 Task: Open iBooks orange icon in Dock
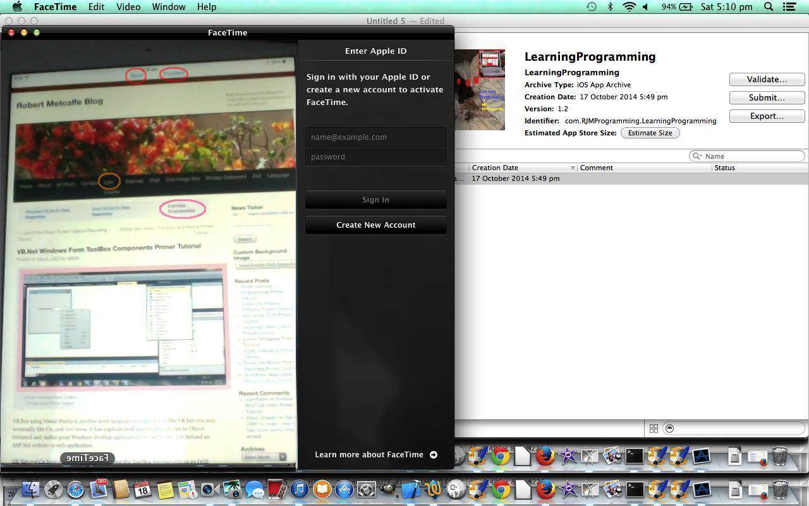coord(322,490)
